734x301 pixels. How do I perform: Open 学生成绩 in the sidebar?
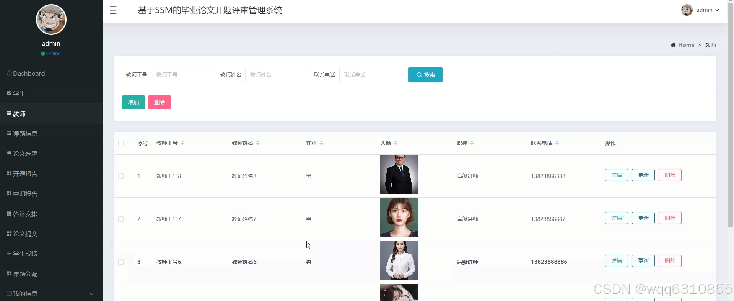tap(51, 254)
